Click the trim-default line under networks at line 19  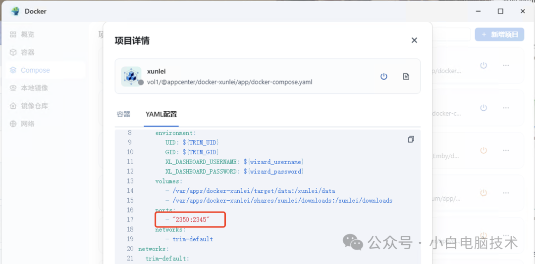click(x=189, y=239)
